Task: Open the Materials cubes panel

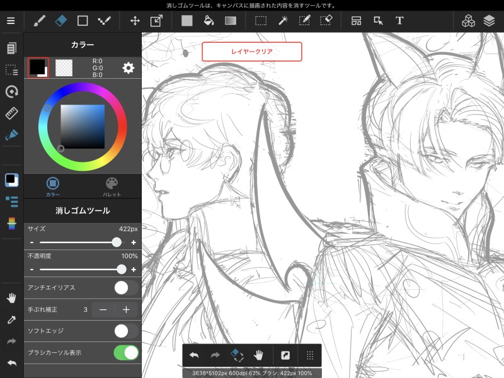Action: tap(468, 21)
